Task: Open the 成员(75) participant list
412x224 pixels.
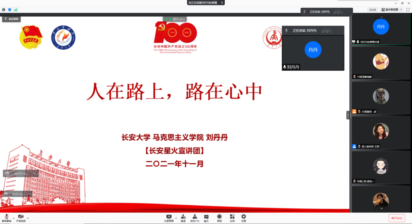Action: [x=195, y=217]
